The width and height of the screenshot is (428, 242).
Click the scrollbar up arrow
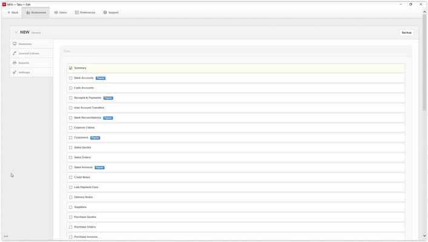click(424, 11)
